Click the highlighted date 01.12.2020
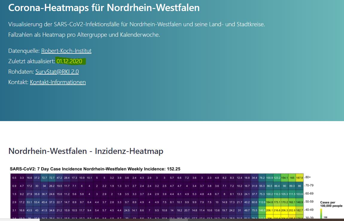Image resolution: width=344 pixels, height=221 pixels. click(69, 61)
